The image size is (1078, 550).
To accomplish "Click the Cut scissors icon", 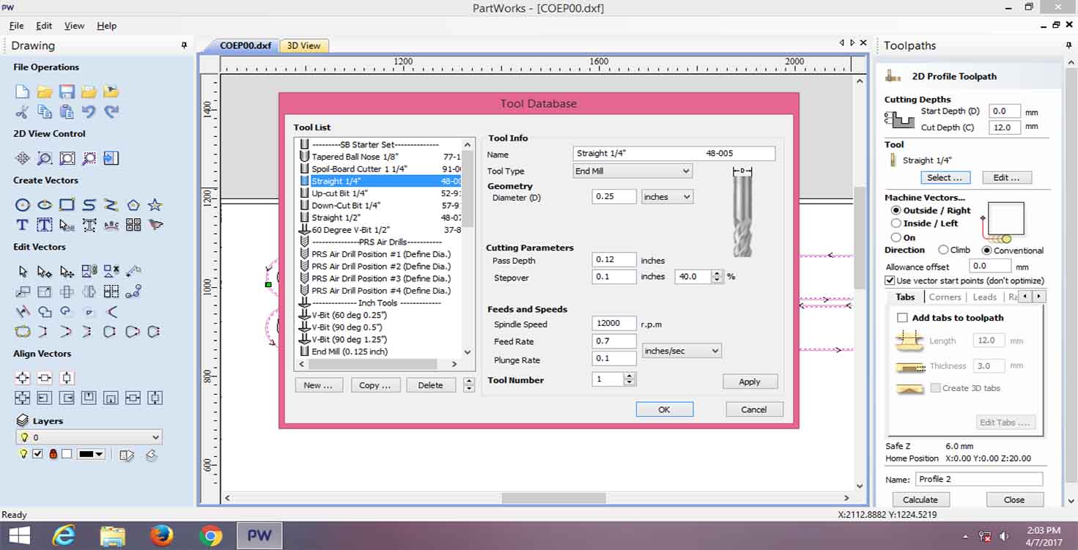I will coord(22,112).
